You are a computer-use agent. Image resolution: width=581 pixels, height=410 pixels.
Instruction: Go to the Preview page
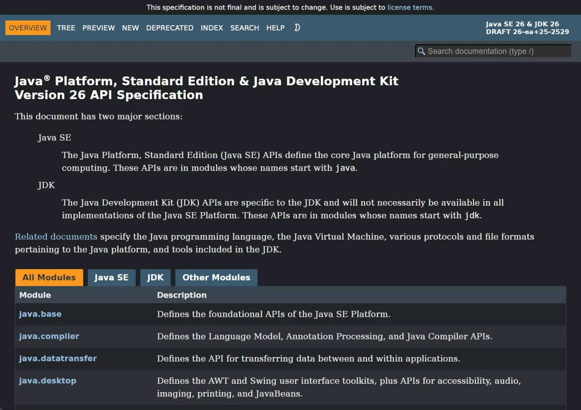(98, 28)
